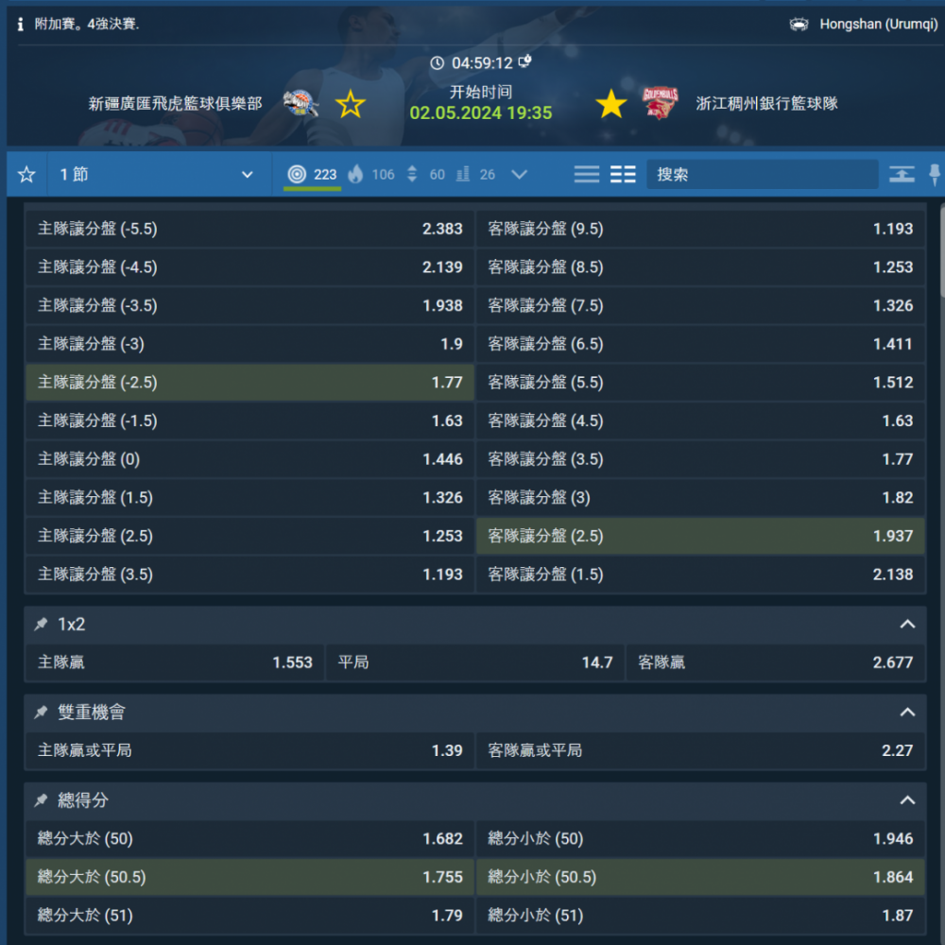Select 主隊讓分盤 (-3) odds 1.9
The width and height of the screenshot is (945, 945).
250,344
